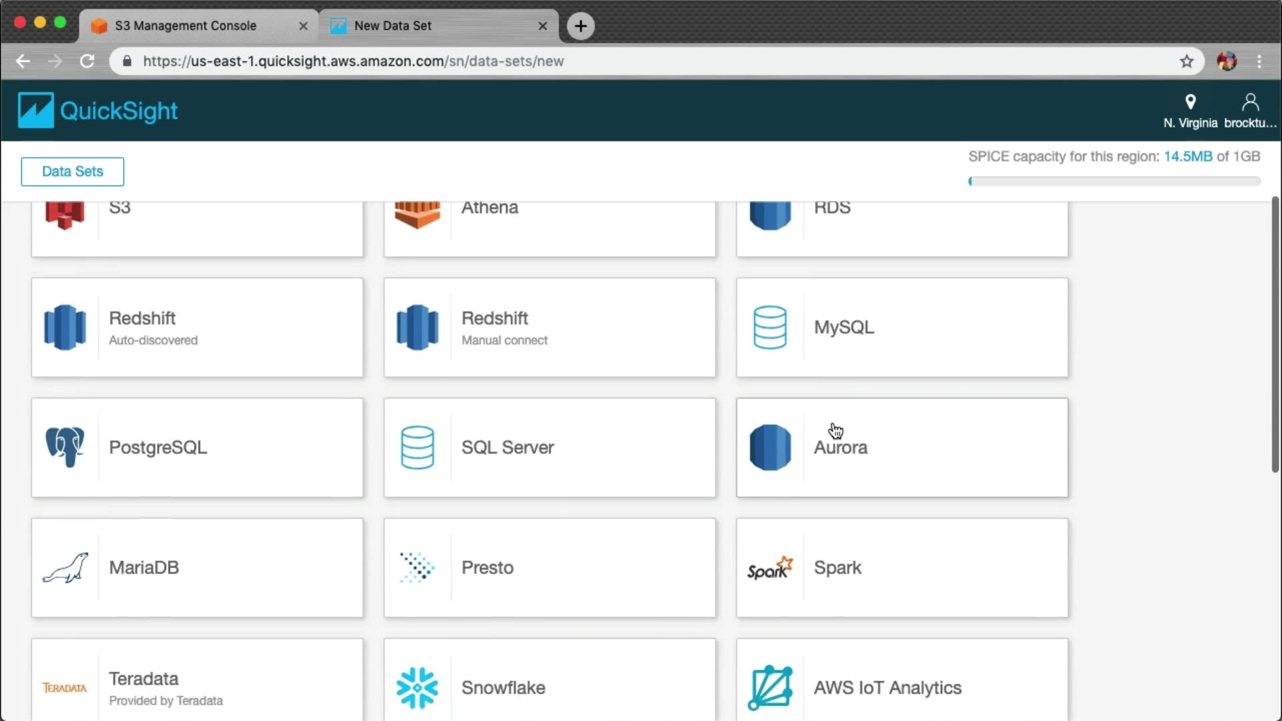Click the PostgreSQL elephant icon
This screenshot has height=721, width=1282.
coord(65,447)
